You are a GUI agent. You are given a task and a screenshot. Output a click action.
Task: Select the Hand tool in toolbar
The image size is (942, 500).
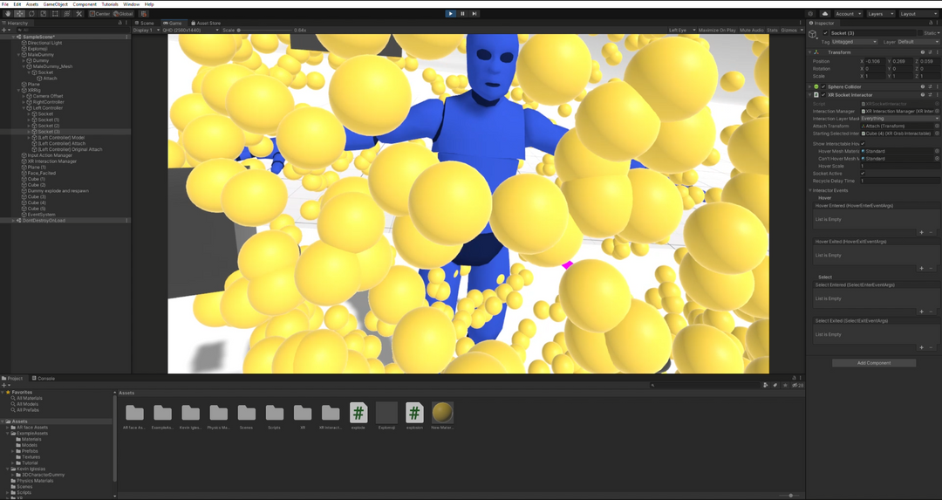pos(6,14)
